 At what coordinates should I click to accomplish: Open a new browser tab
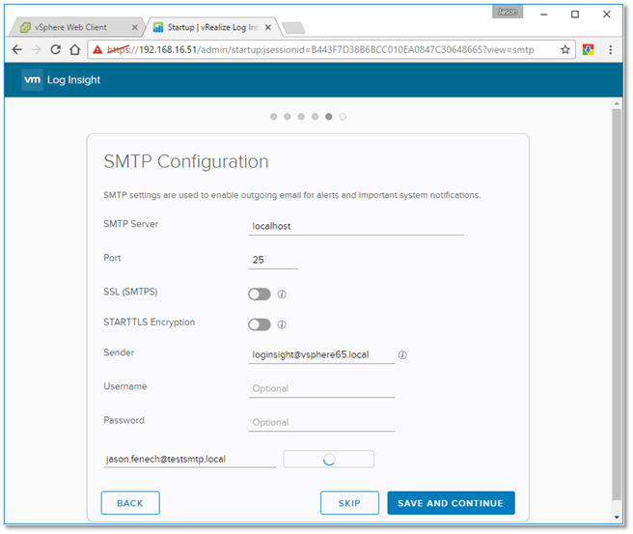[293, 28]
